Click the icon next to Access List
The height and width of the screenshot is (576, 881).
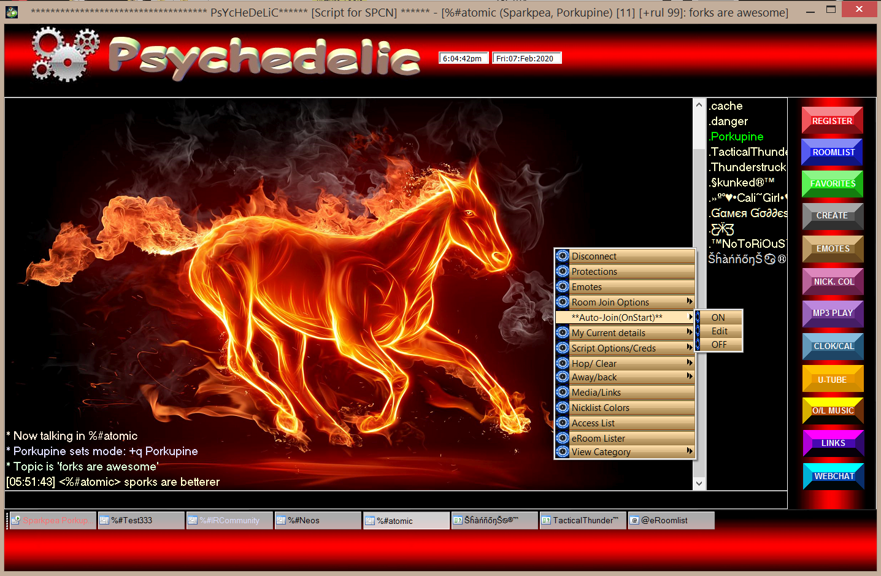tap(563, 423)
